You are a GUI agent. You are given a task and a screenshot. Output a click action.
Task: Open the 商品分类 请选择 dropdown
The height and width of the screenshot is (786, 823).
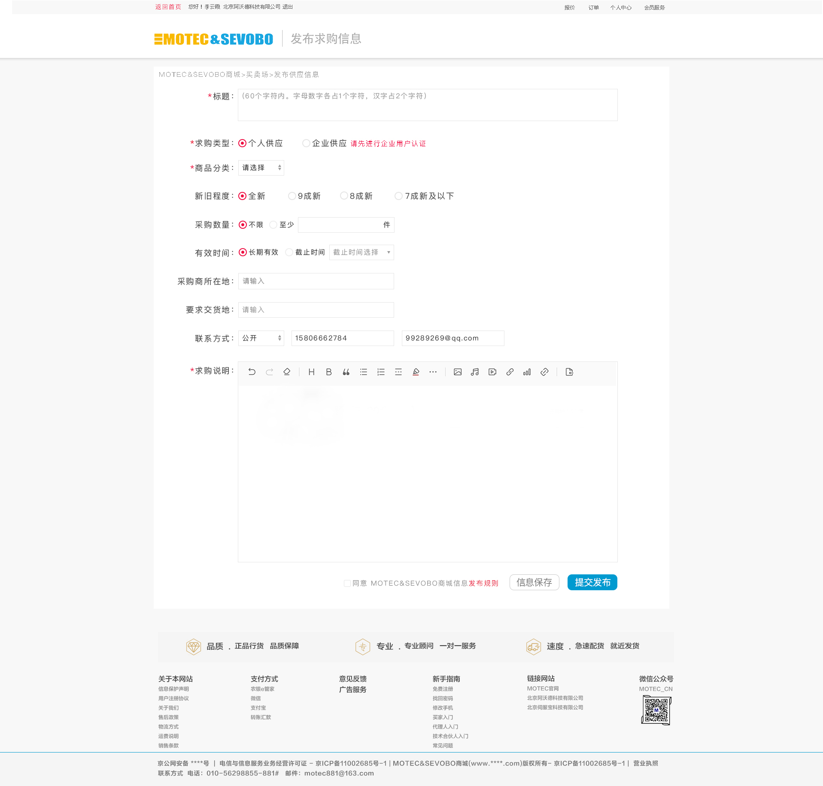point(261,168)
